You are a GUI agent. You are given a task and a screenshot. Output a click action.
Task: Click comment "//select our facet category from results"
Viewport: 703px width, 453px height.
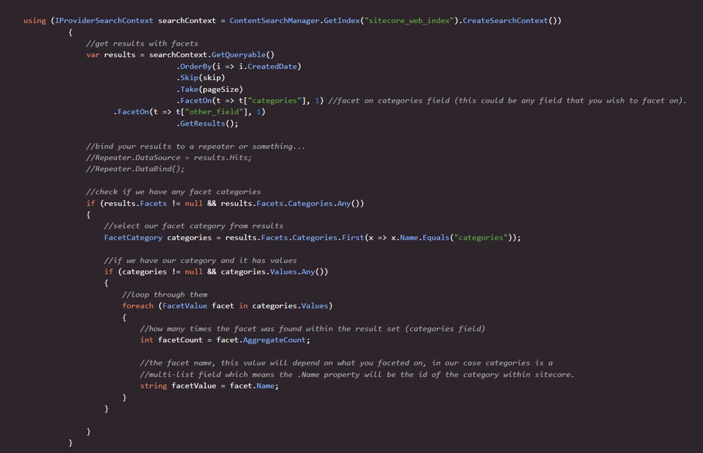tap(194, 225)
